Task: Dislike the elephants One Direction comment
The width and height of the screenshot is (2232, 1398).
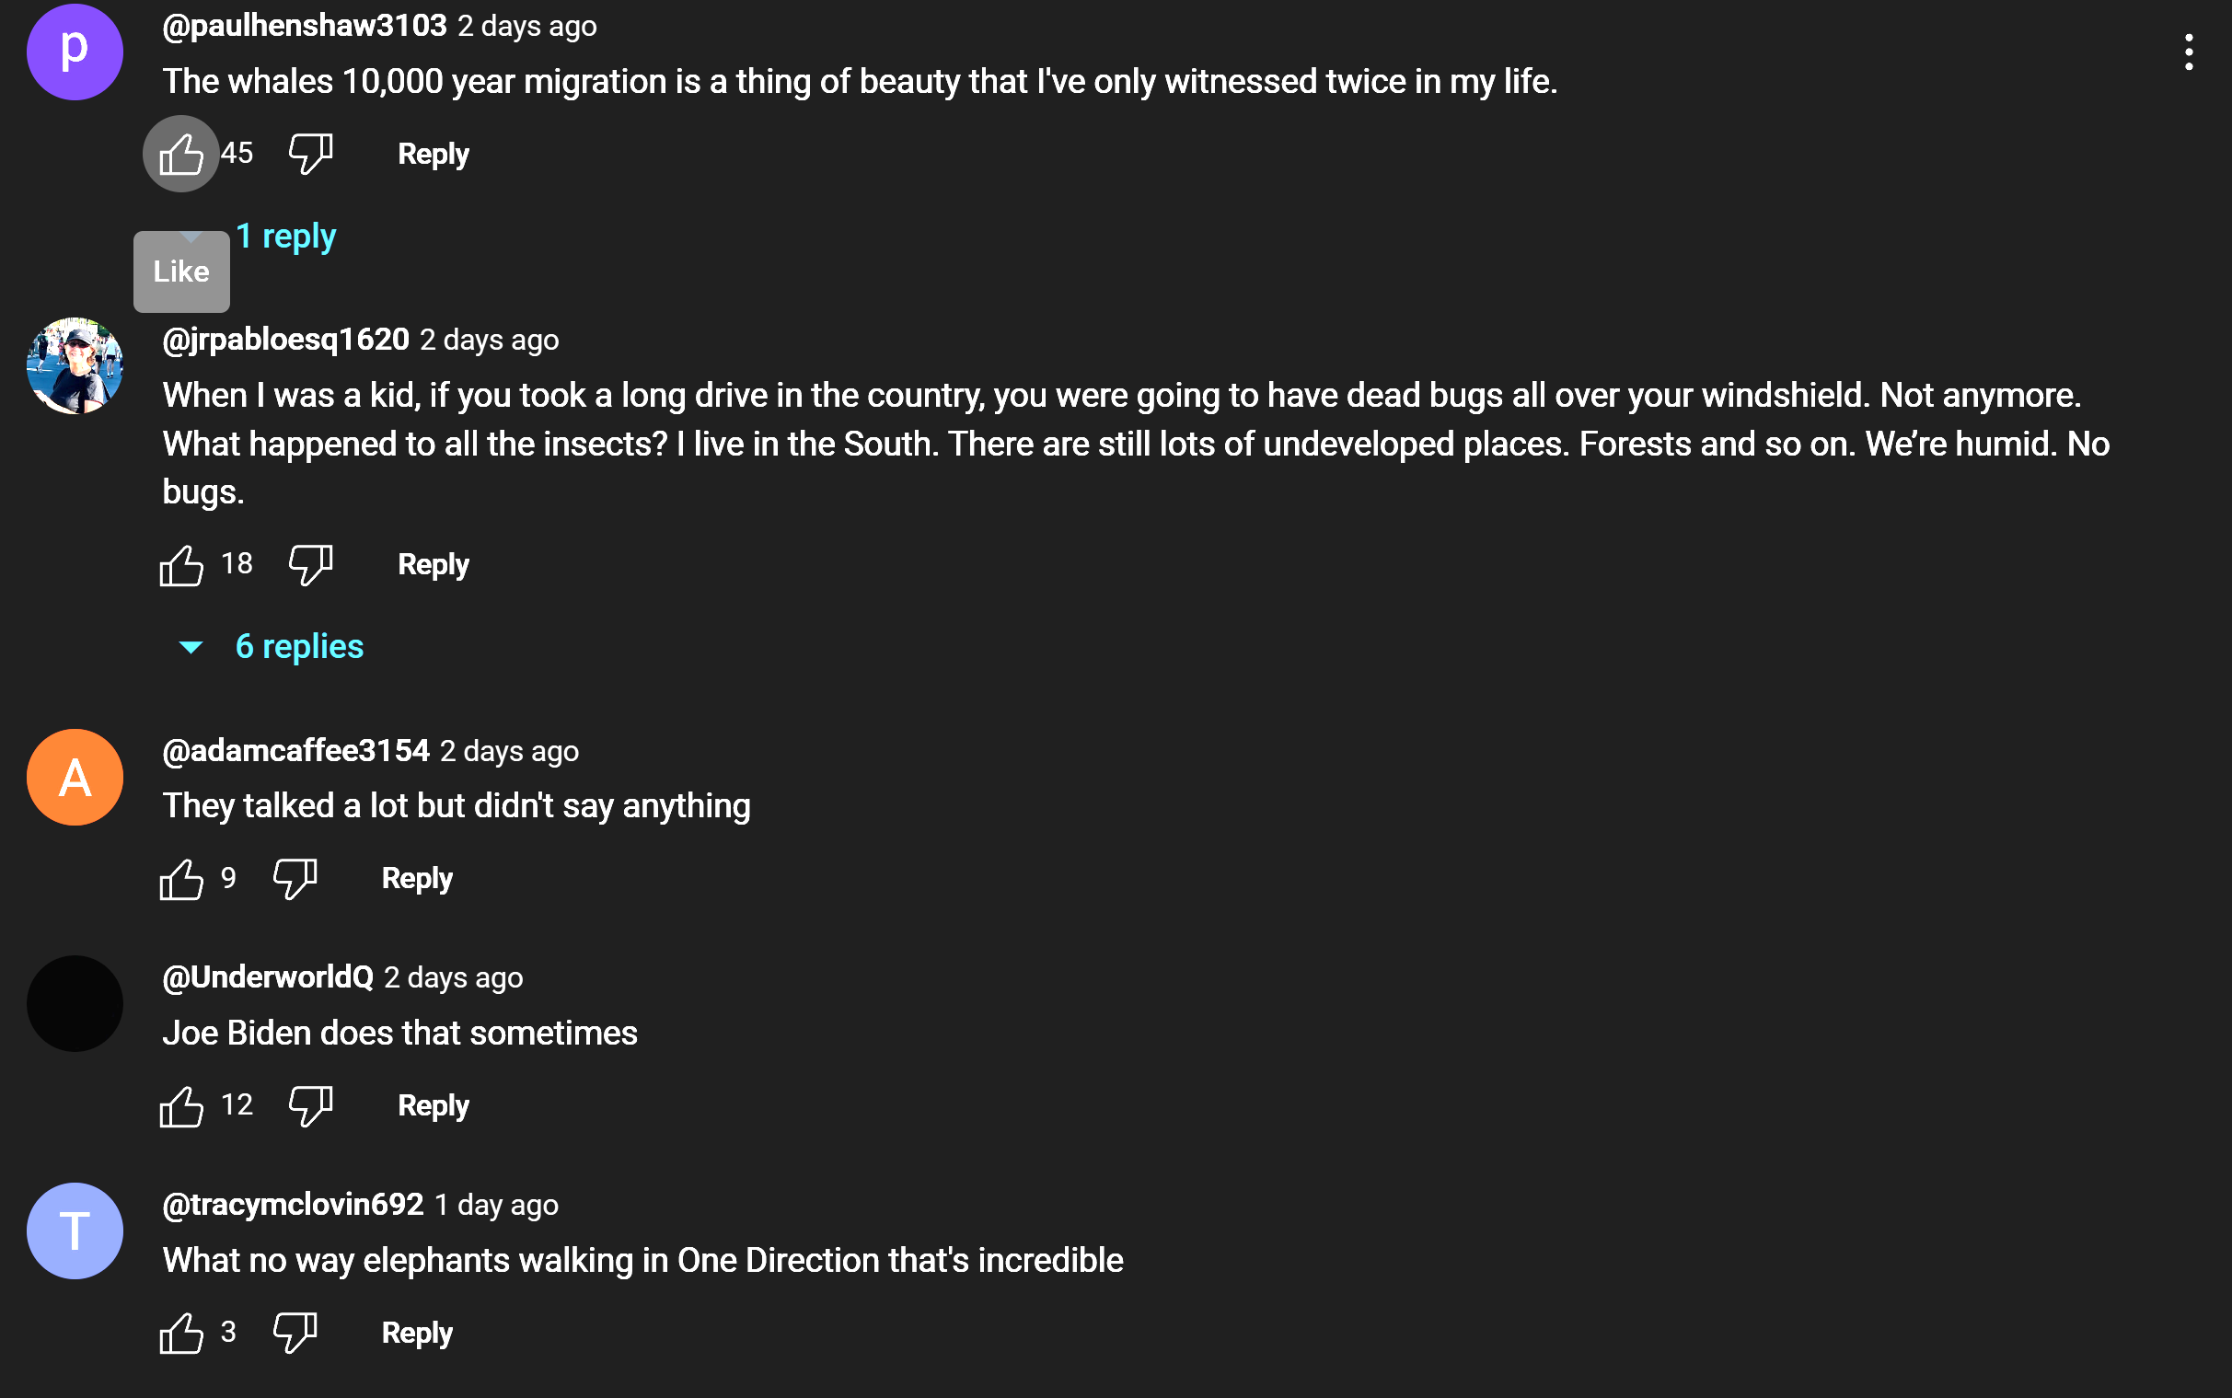Action: (x=295, y=1333)
